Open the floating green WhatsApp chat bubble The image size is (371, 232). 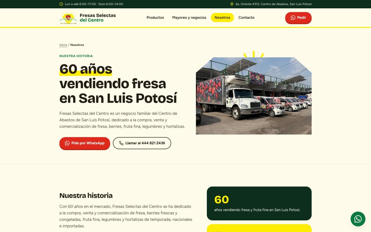pyautogui.click(x=358, y=219)
